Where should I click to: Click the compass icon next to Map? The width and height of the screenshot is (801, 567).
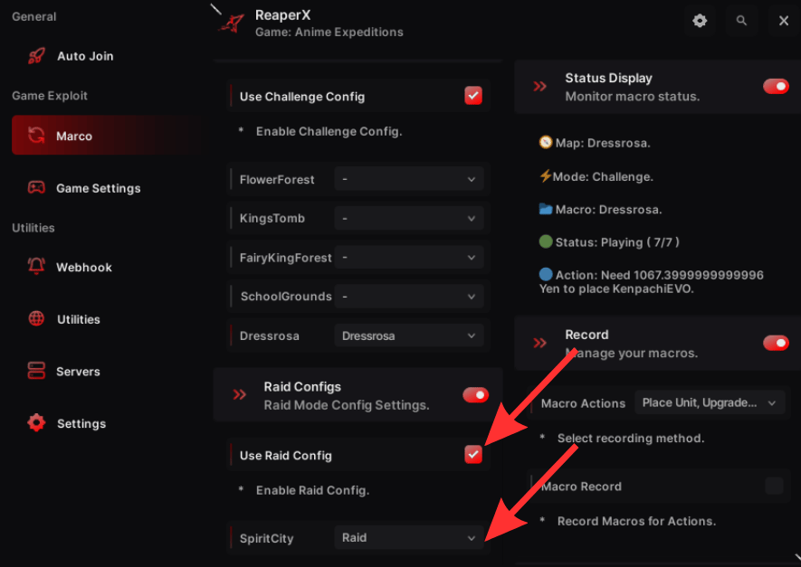click(x=546, y=142)
